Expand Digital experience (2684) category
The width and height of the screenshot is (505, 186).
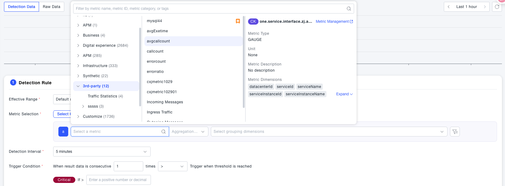(78, 46)
